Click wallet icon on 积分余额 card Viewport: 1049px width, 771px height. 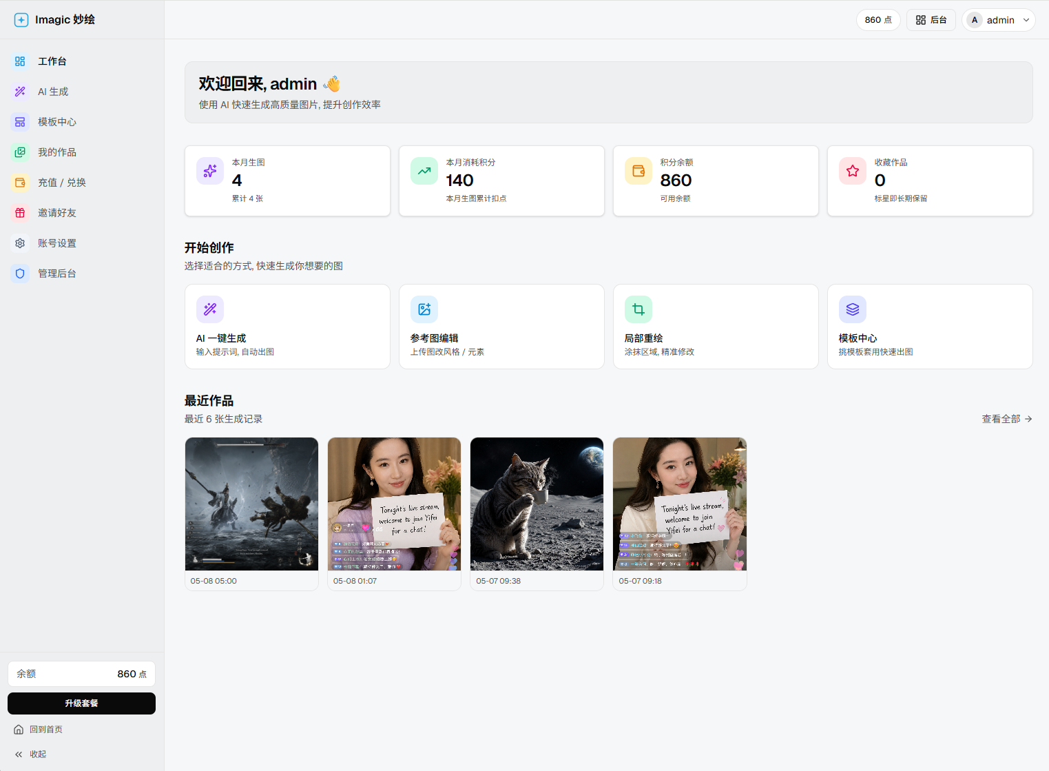[x=638, y=171]
